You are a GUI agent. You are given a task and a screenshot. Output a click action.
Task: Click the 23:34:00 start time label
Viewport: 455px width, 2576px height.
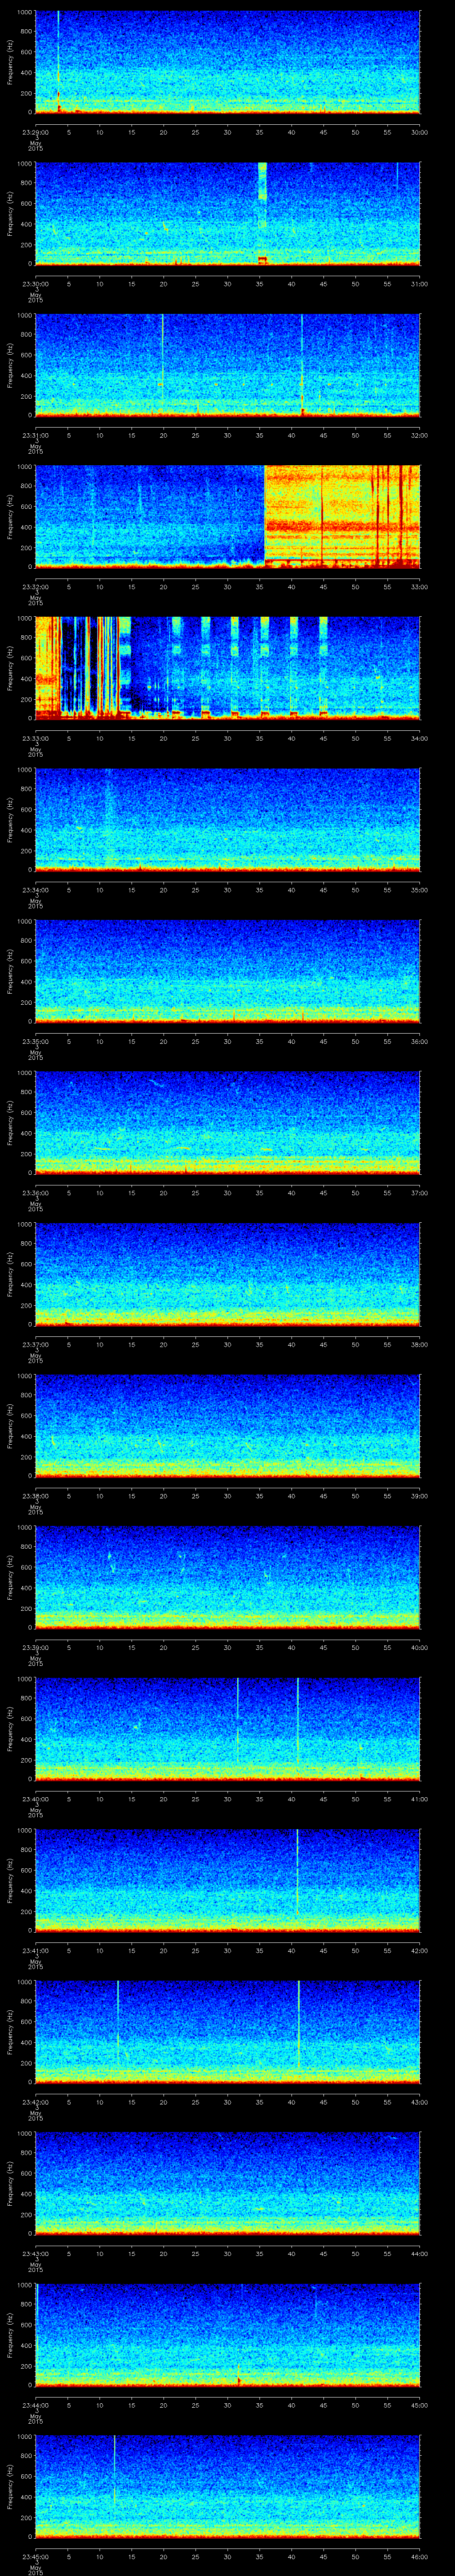coord(35,890)
